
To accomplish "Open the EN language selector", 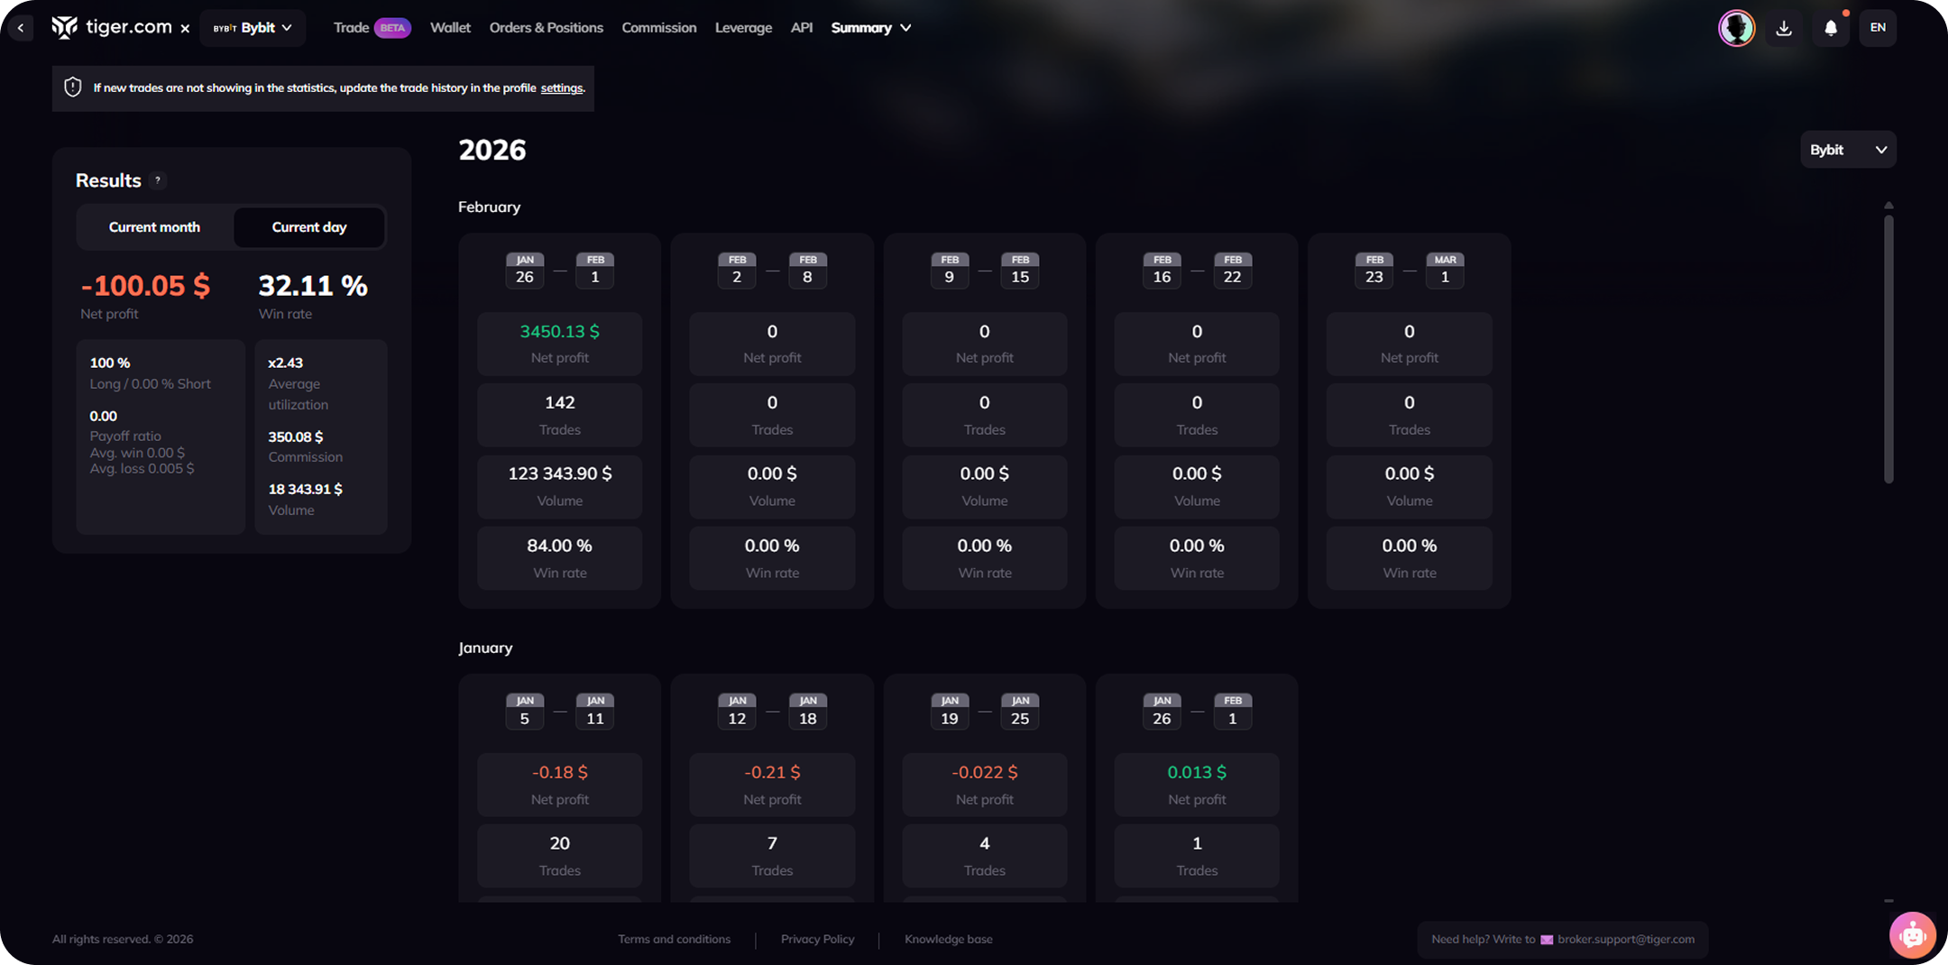I will click(1877, 28).
